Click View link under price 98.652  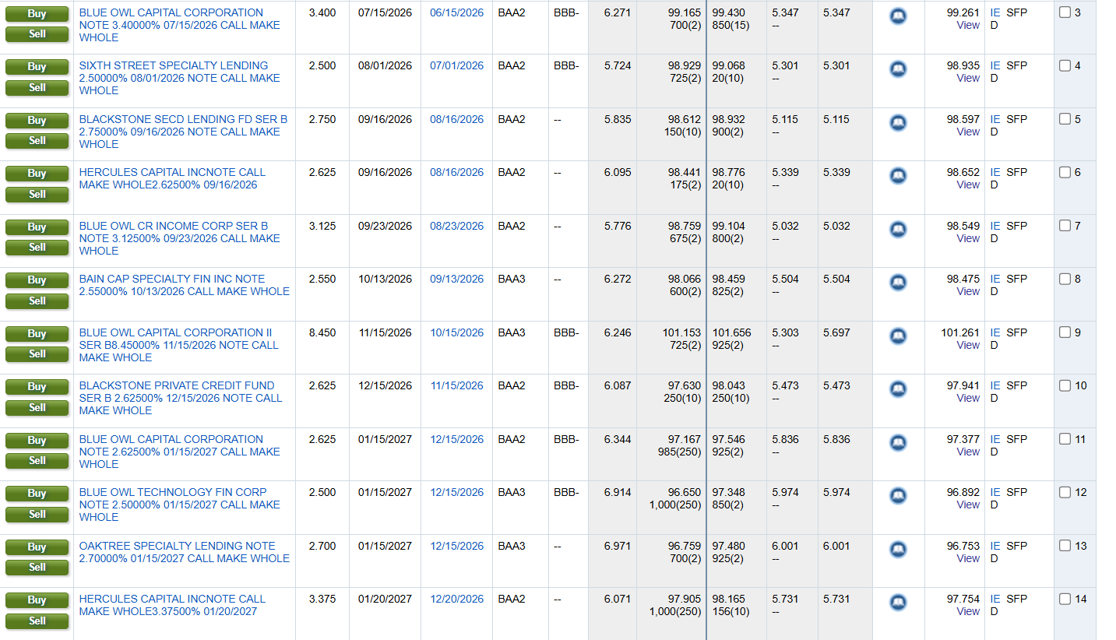click(x=968, y=185)
